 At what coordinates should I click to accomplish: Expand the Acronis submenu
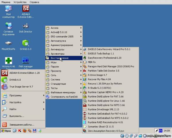(x=64, y=28)
